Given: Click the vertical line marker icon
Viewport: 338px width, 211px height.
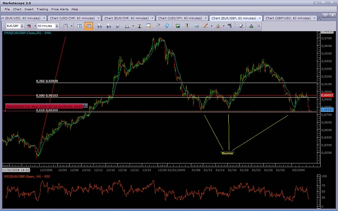Looking at the screenshot, I should pyautogui.click(x=187, y=26).
